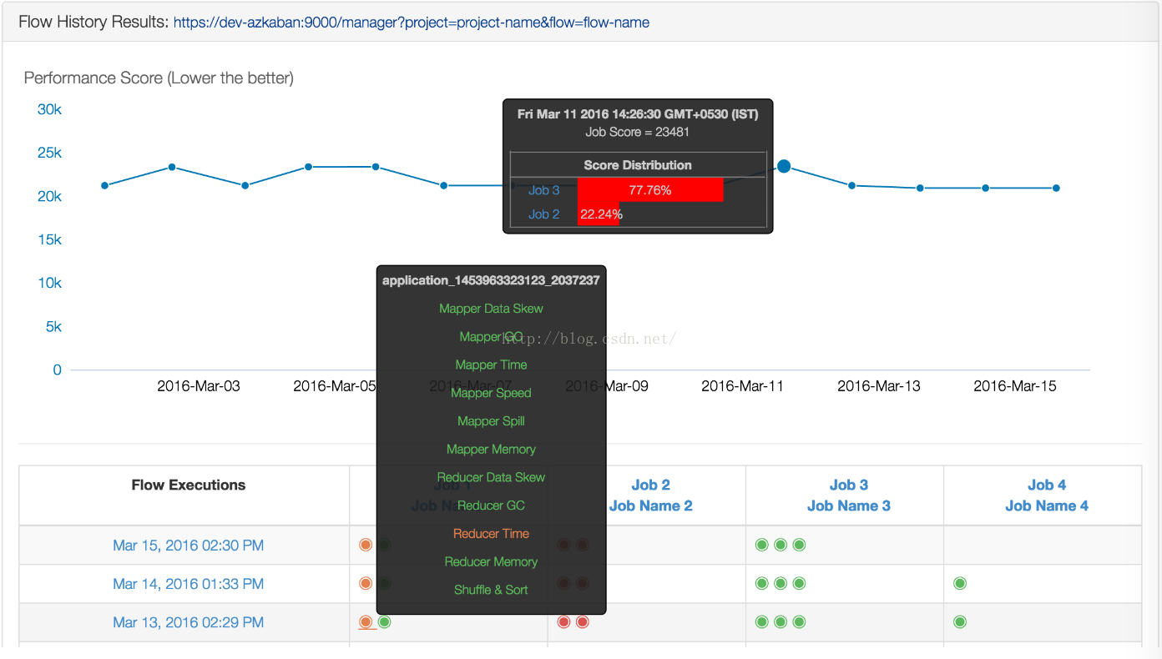Click the Performance Score chart title

pyautogui.click(x=159, y=78)
